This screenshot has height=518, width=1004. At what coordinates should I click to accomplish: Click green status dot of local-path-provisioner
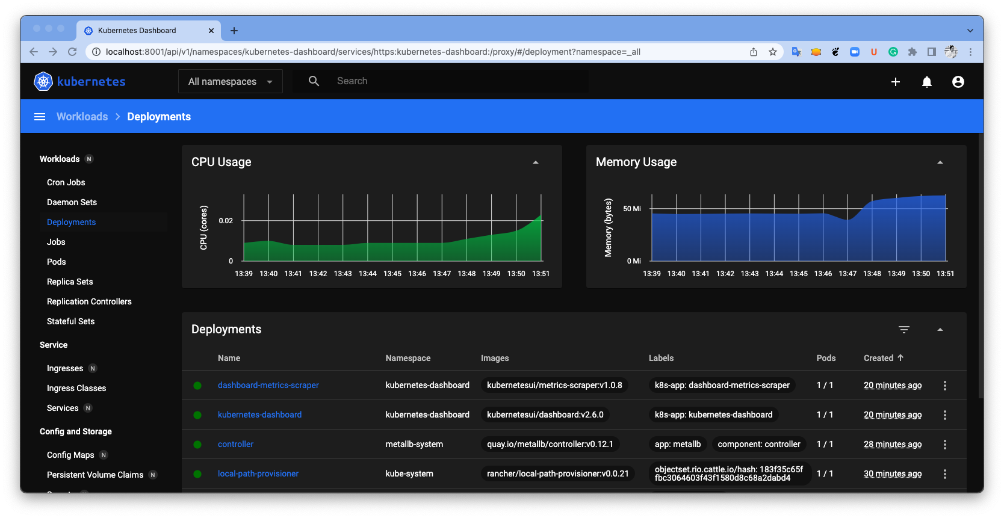(197, 474)
